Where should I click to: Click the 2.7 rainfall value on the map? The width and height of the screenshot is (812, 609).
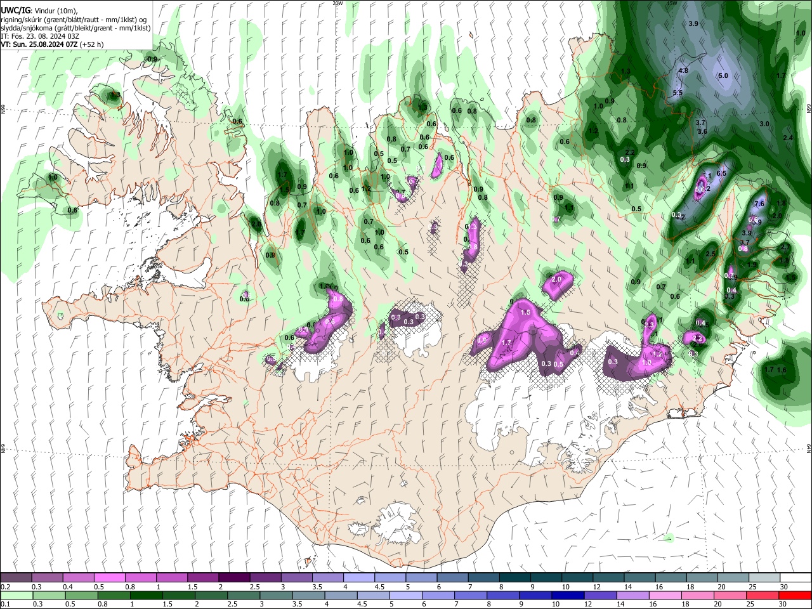(x=785, y=247)
